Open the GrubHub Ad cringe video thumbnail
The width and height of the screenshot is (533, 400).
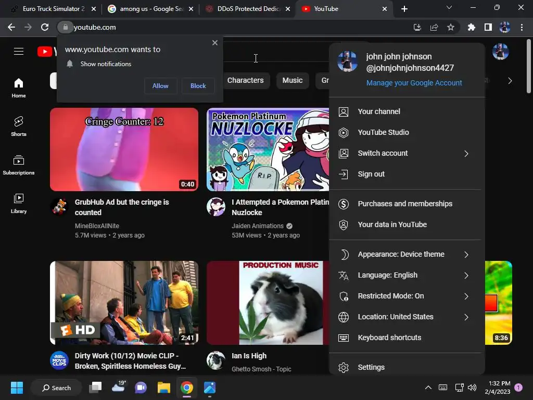coord(124,149)
